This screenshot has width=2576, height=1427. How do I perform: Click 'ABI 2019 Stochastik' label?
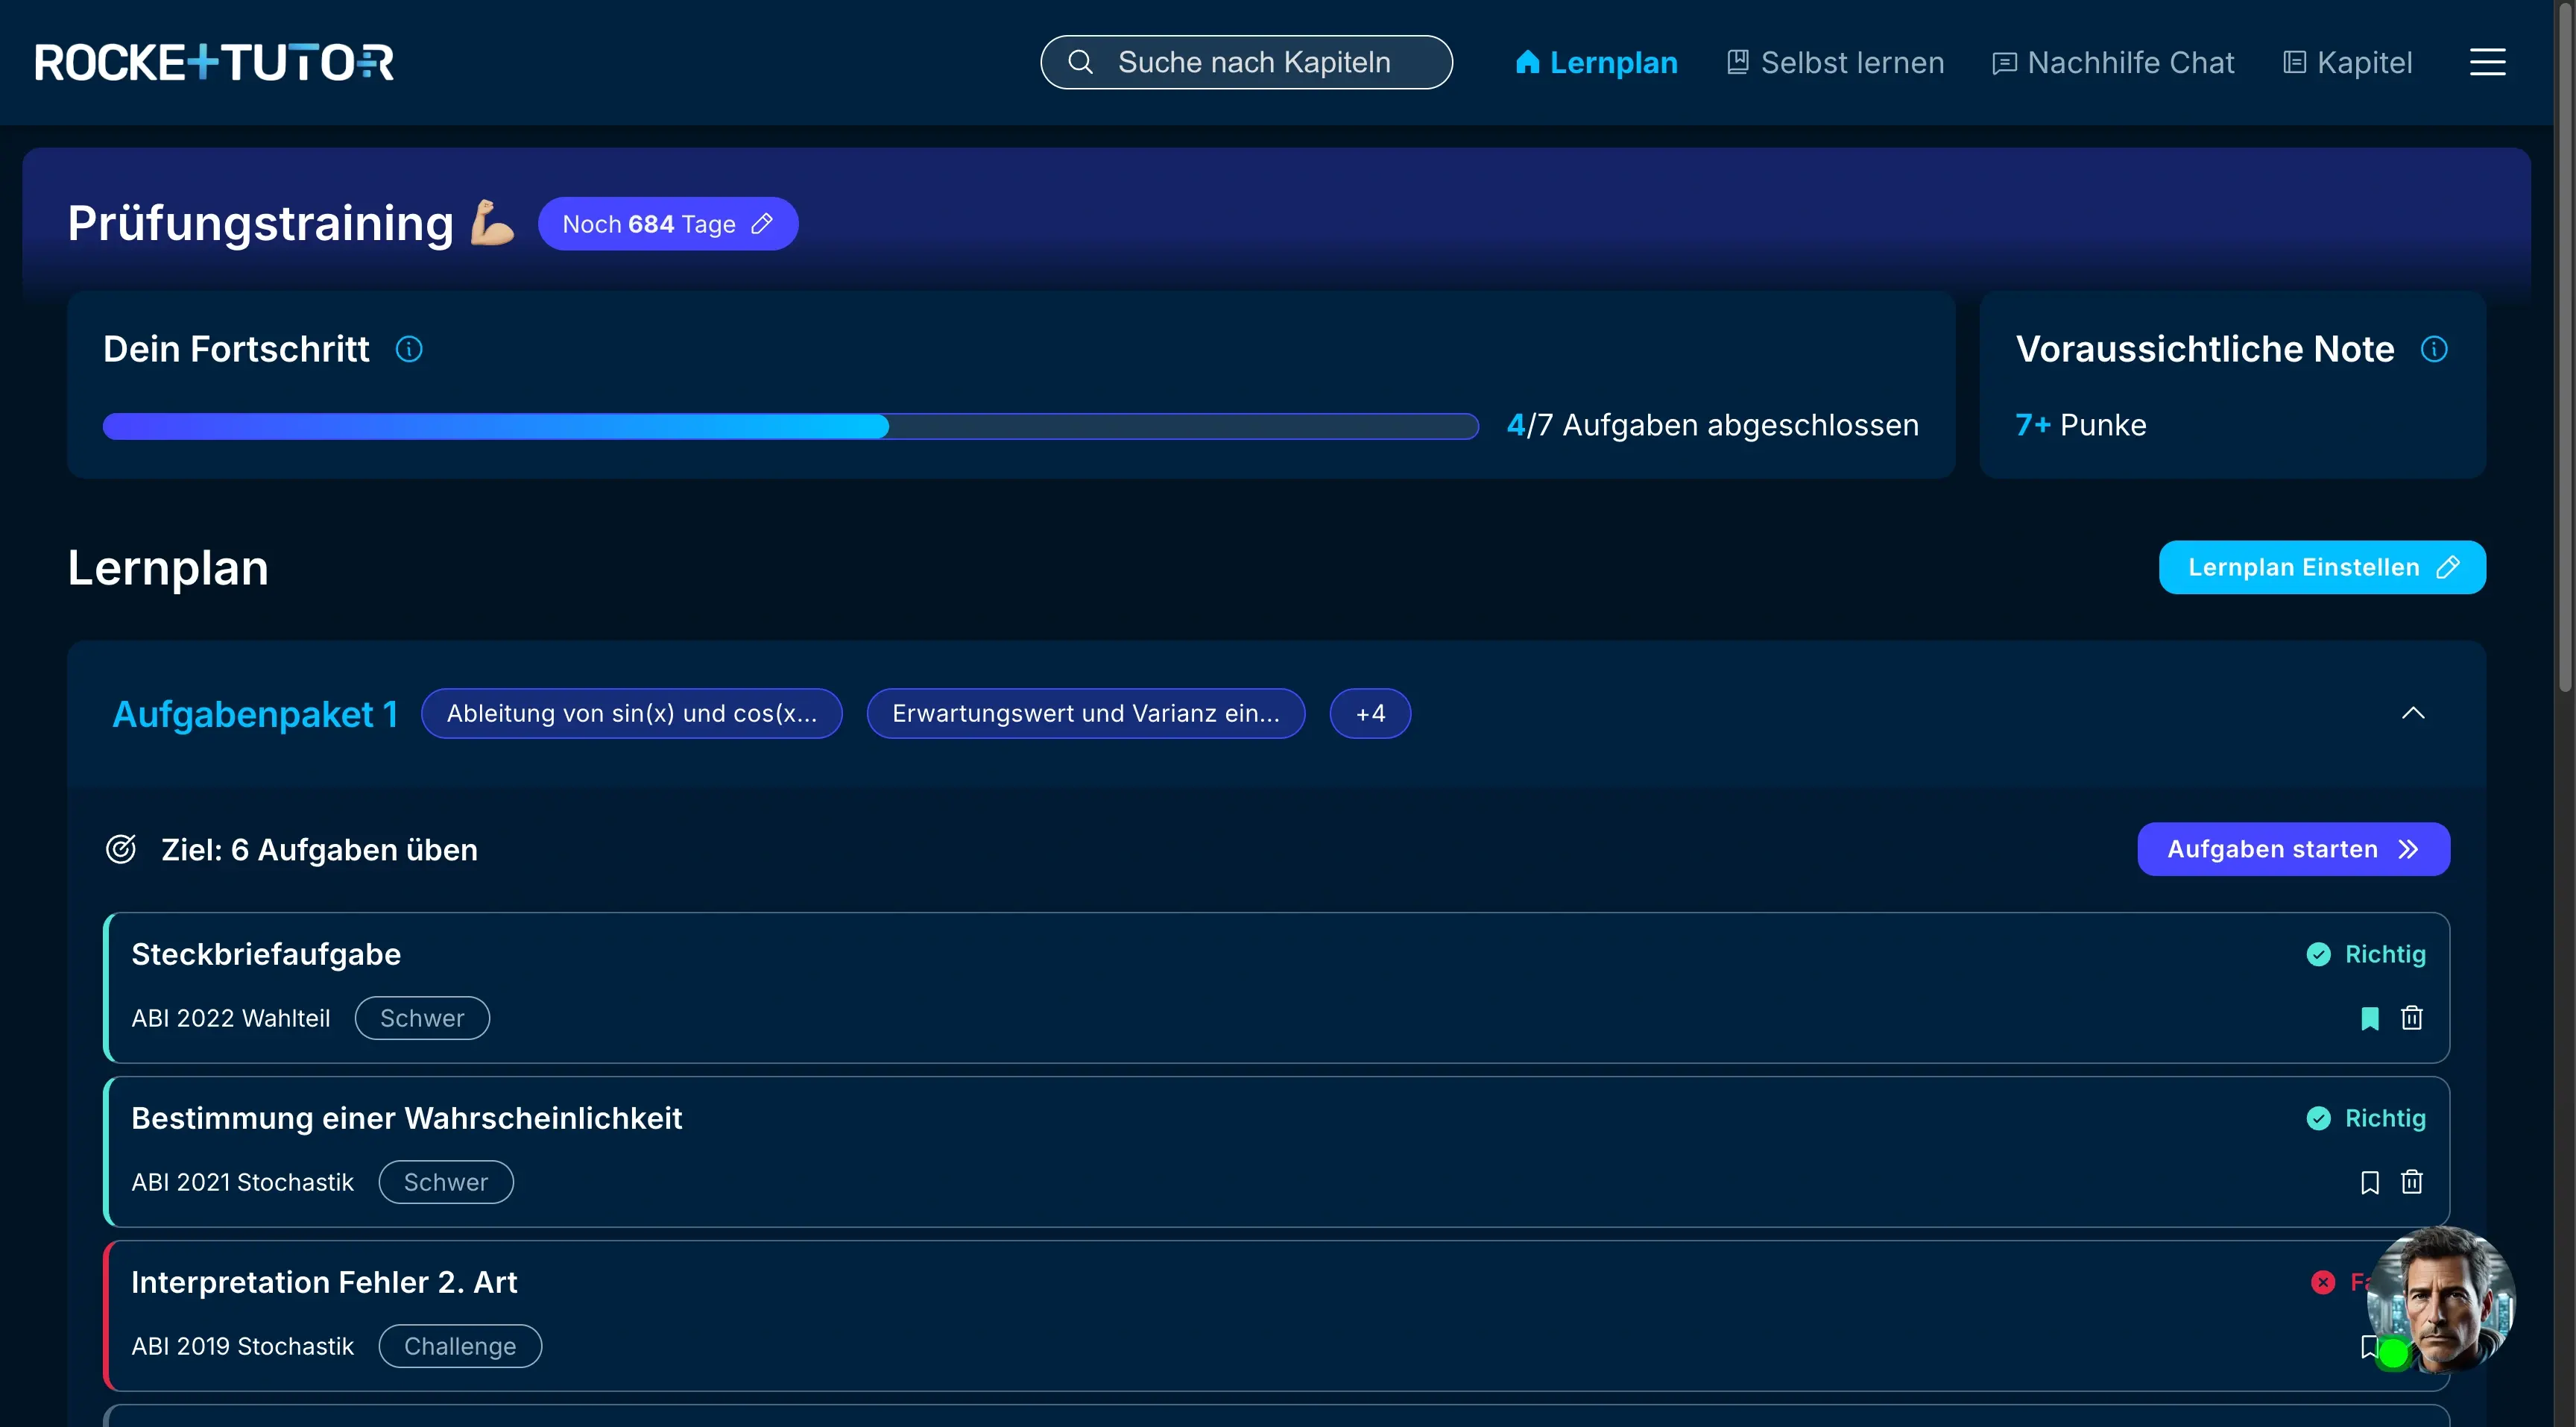tap(242, 1346)
